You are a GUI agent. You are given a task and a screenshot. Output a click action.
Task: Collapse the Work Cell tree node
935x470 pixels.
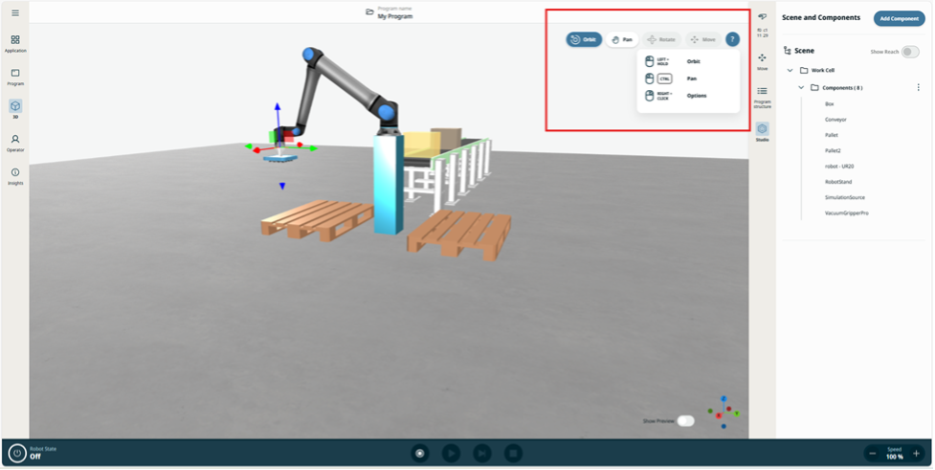point(790,70)
